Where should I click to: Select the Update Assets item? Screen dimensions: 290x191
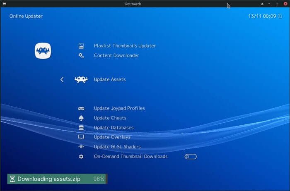point(110,79)
